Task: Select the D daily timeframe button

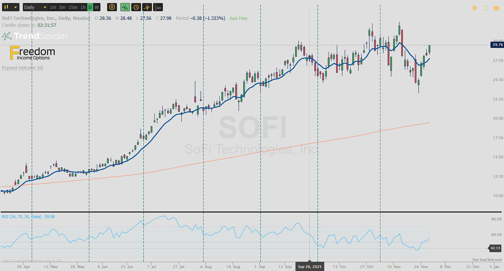Action: pos(90,7)
